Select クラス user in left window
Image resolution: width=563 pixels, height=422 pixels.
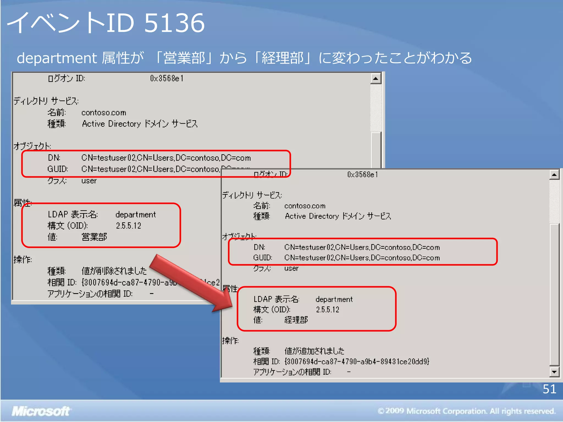pyautogui.click(x=72, y=181)
